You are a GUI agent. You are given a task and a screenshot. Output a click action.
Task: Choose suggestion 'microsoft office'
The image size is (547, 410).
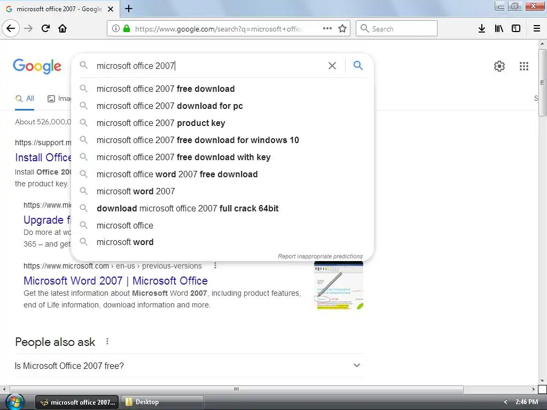click(222, 226)
